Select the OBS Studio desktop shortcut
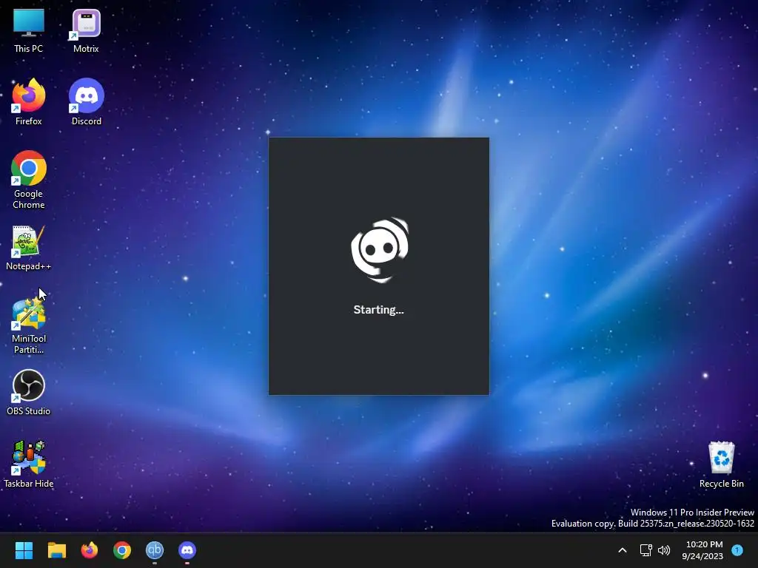The width and height of the screenshot is (758, 568). tap(29, 392)
